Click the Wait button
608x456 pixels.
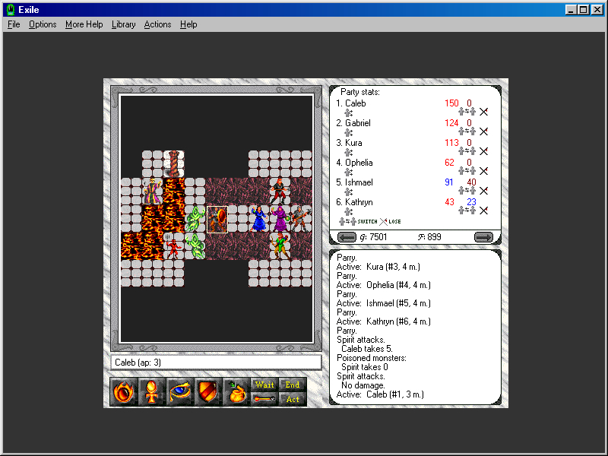coord(264,385)
